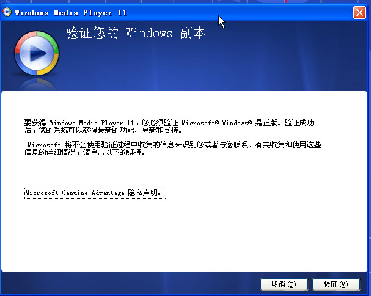The width and height of the screenshot is (371, 296).
Task: Click the 验证(V) validate button
Action: 336,284
